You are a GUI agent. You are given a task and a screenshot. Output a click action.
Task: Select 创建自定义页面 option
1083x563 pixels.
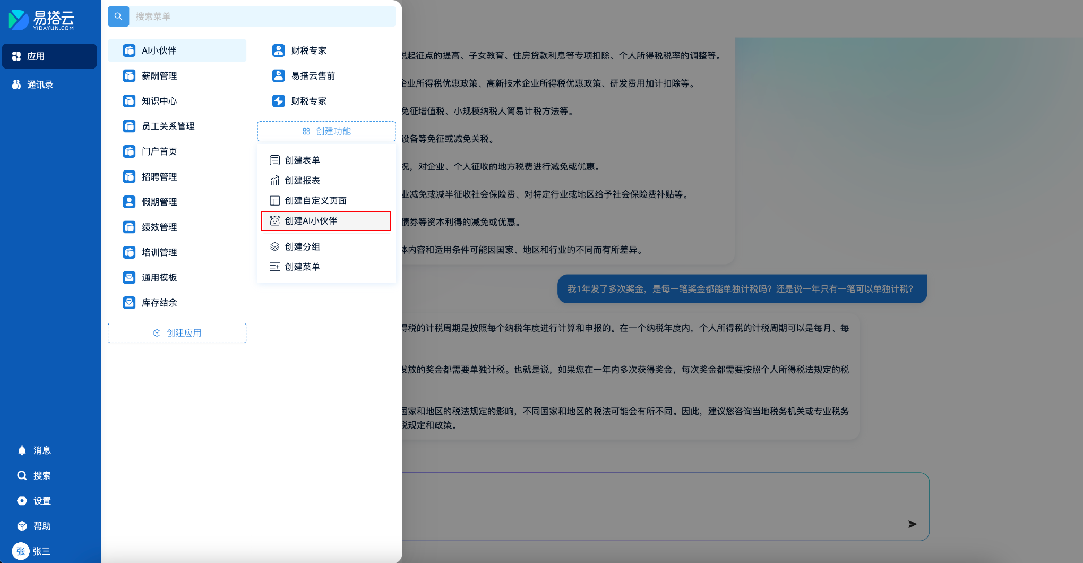(x=315, y=201)
